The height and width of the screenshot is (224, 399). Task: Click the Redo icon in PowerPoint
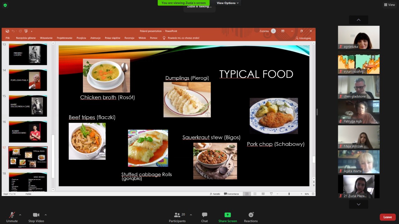(20, 31)
